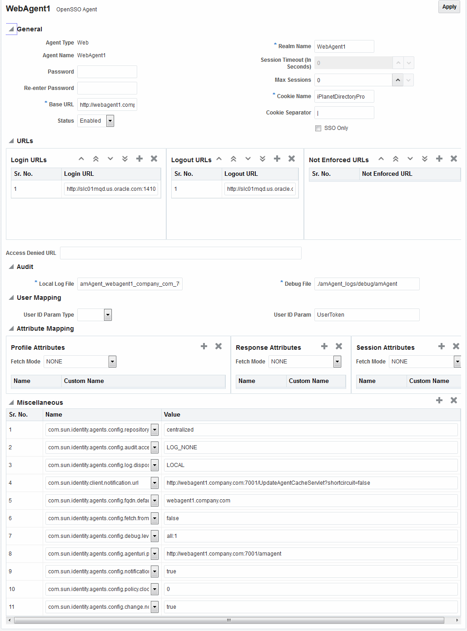The height and width of the screenshot is (631, 467).
Task: Increase the Max Sessions value
Action: click(x=398, y=80)
